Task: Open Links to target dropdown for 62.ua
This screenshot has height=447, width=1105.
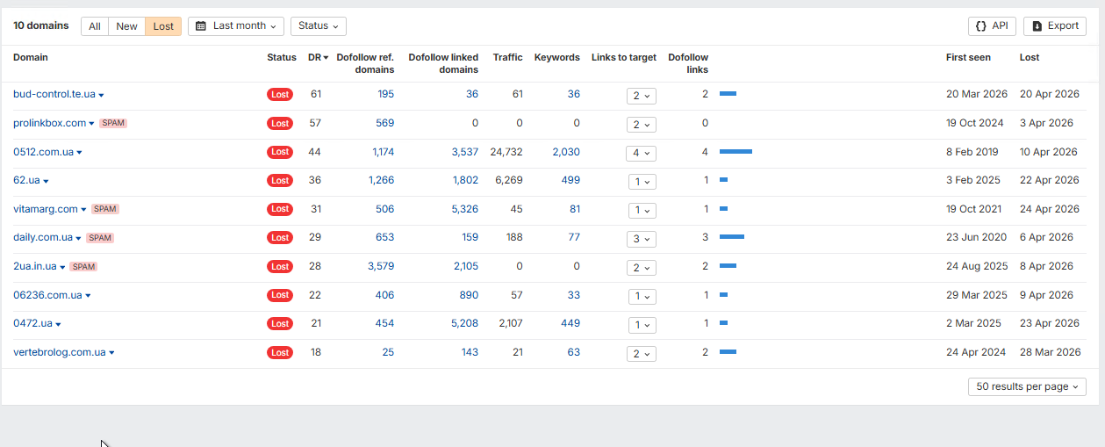Action: 642,182
